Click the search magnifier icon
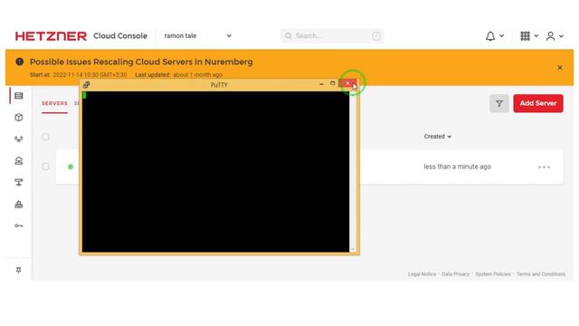This screenshot has width=579, height=326. [x=289, y=36]
